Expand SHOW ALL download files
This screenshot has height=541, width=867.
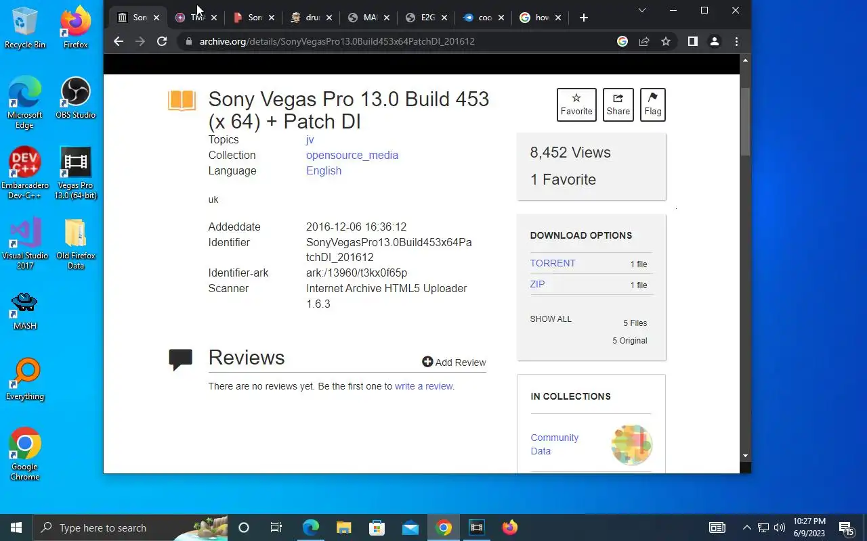551,319
